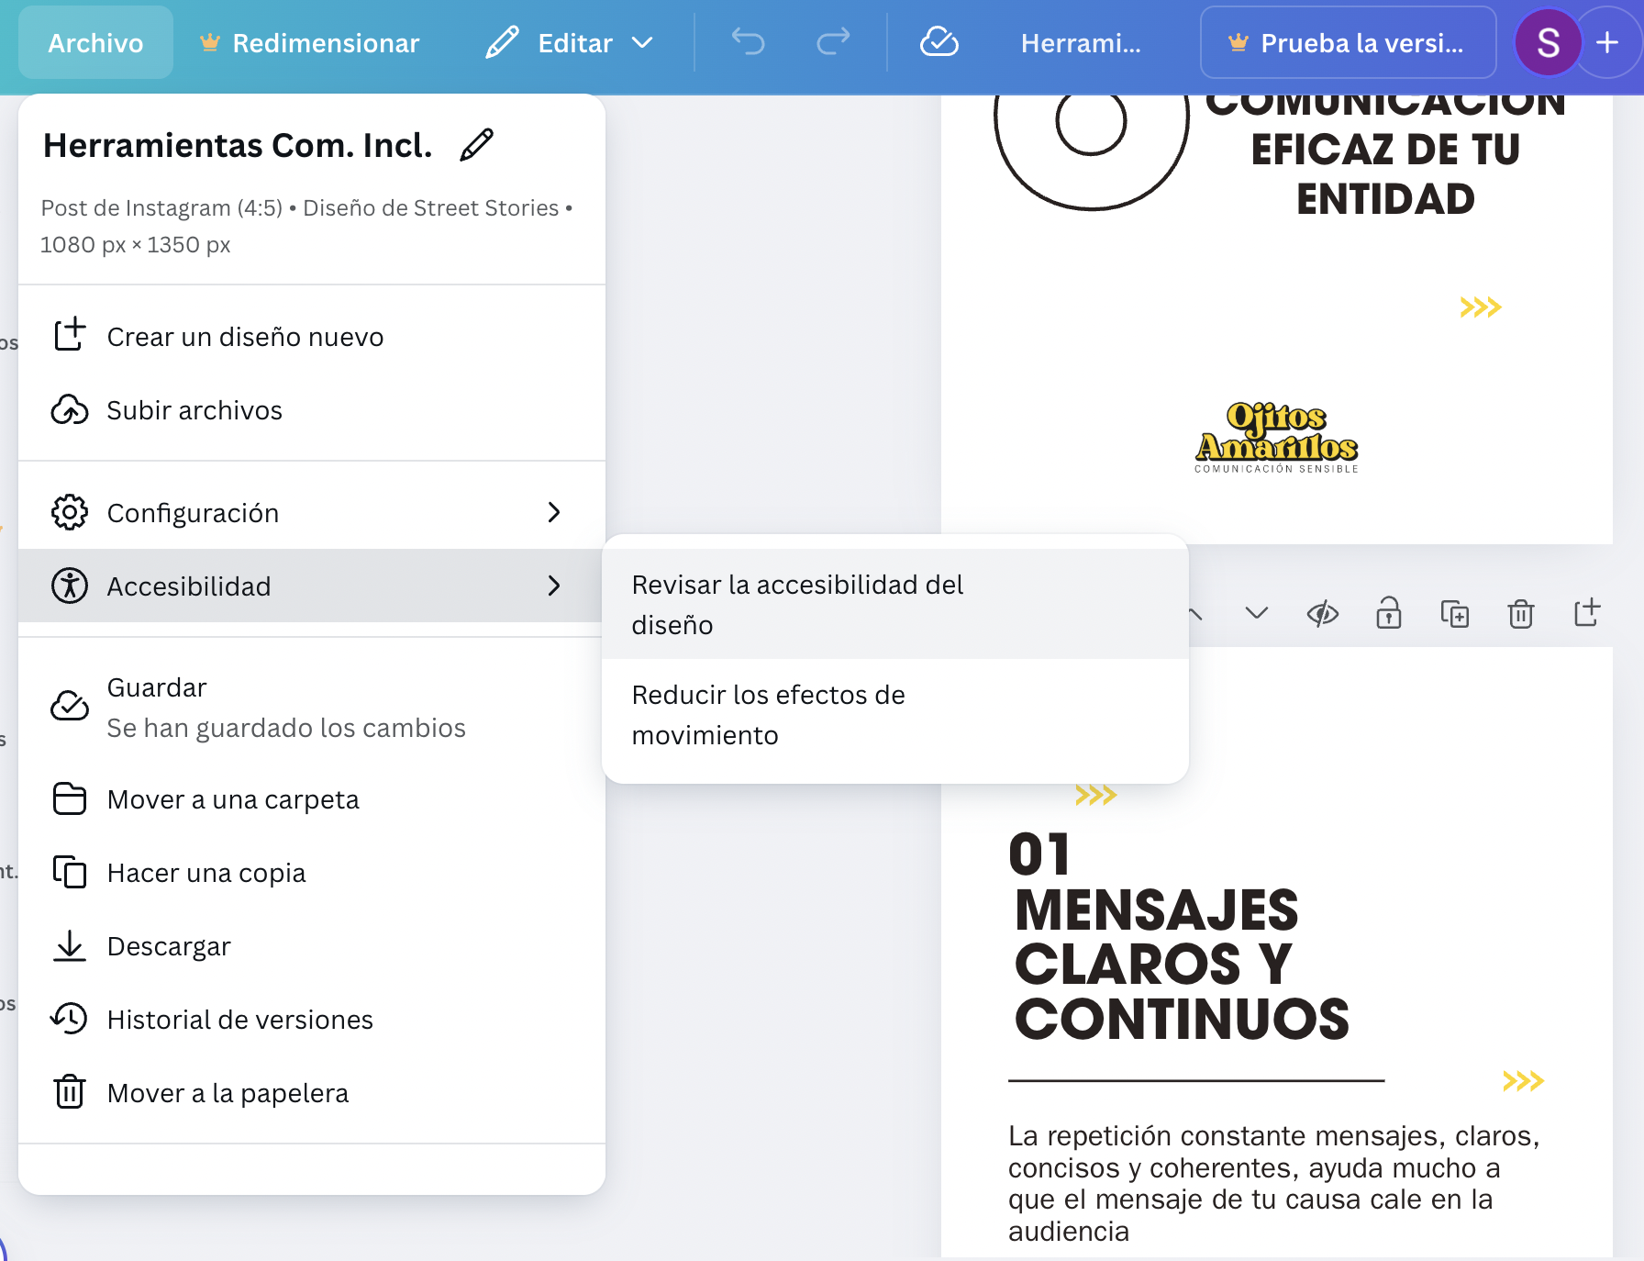Image resolution: width=1644 pixels, height=1261 pixels.
Task: Delete the page with trash icon
Action: pyautogui.click(x=1520, y=613)
